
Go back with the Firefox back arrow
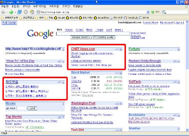click(x=3, y=12)
